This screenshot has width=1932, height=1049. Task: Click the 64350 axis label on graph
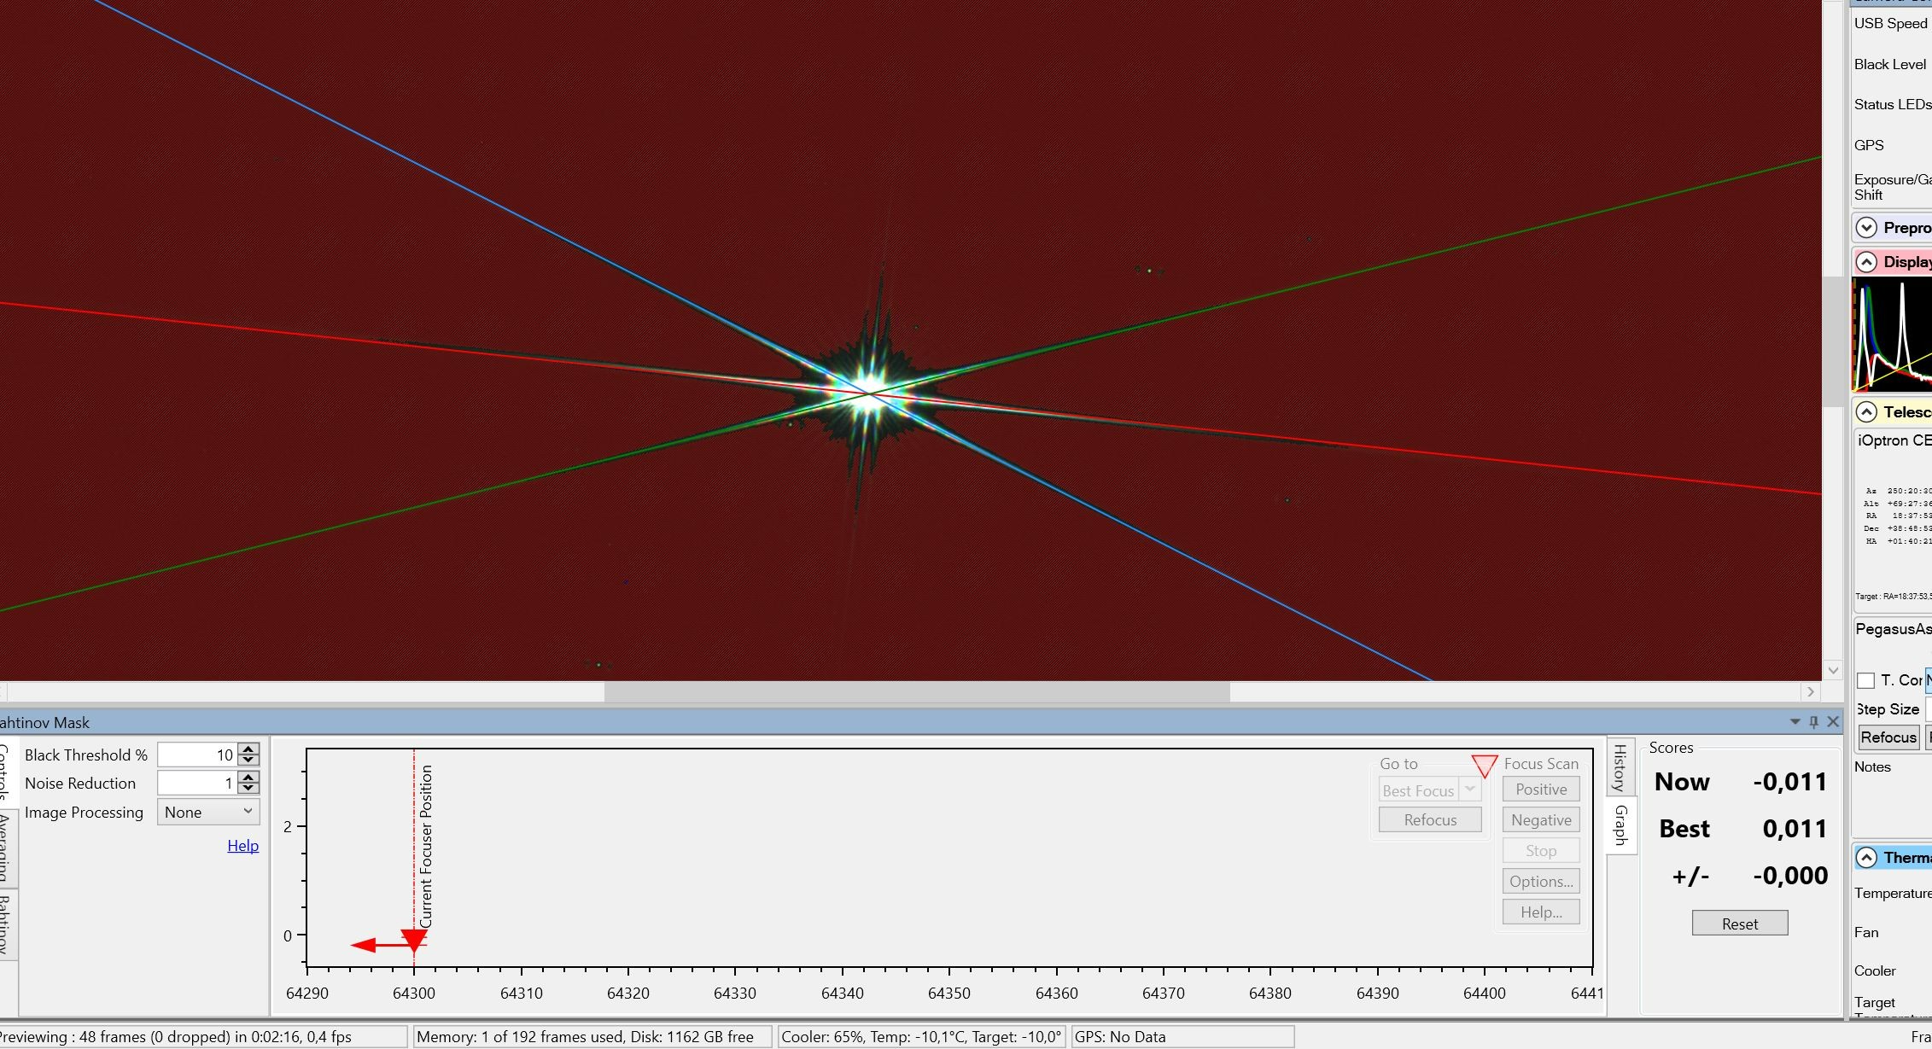coord(948,994)
